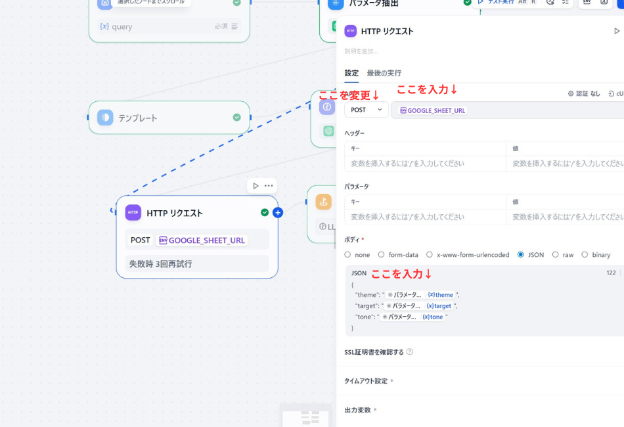Switch to the 最後の実行 tab
624x427 pixels.
pos(384,73)
